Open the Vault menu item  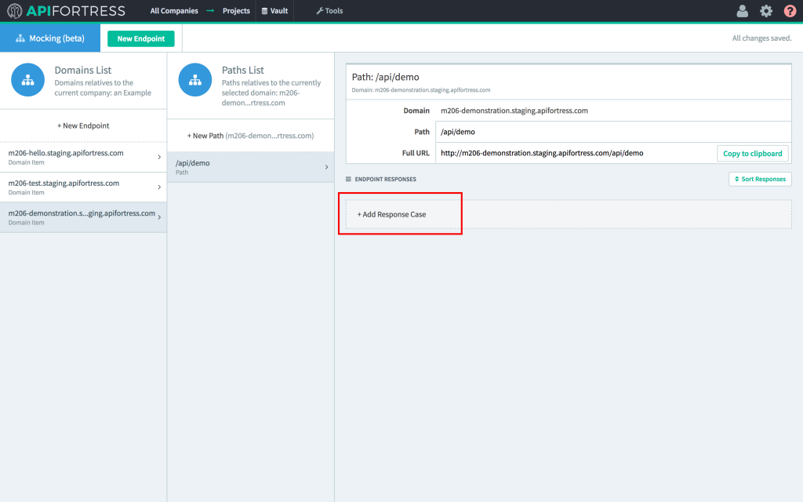[x=274, y=11]
